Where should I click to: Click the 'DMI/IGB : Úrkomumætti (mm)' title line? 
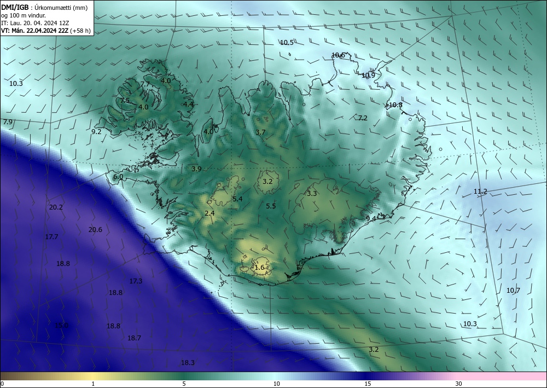(44, 7)
